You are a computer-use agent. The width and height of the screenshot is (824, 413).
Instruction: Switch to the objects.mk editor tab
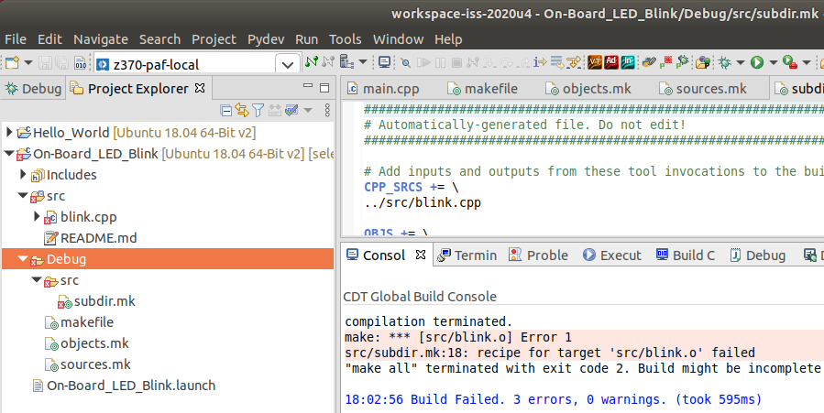588,89
